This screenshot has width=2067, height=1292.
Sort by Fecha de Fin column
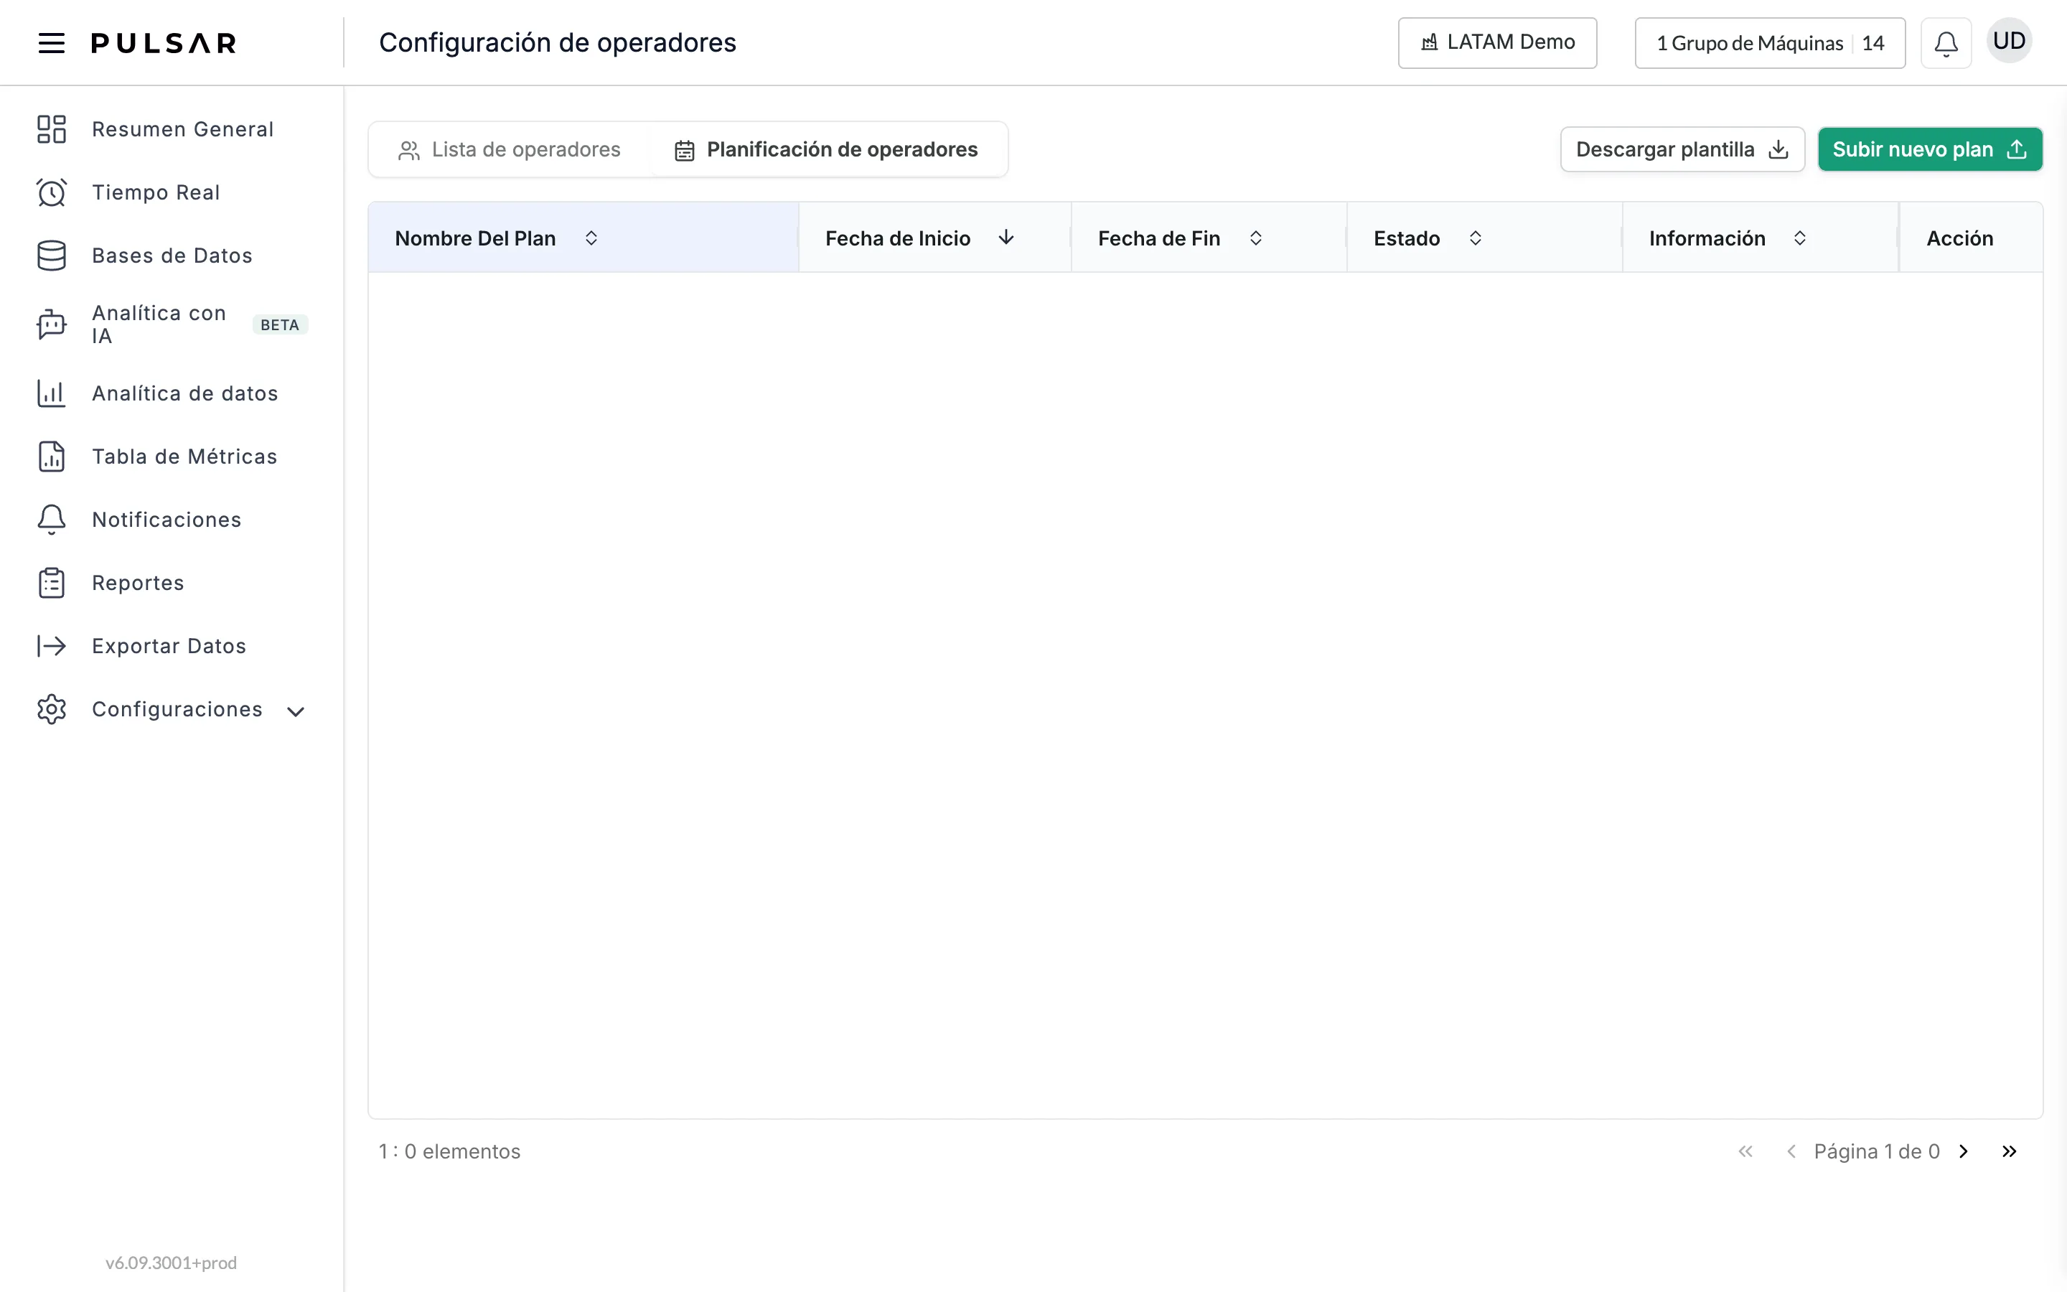(x=1255, y=238)
